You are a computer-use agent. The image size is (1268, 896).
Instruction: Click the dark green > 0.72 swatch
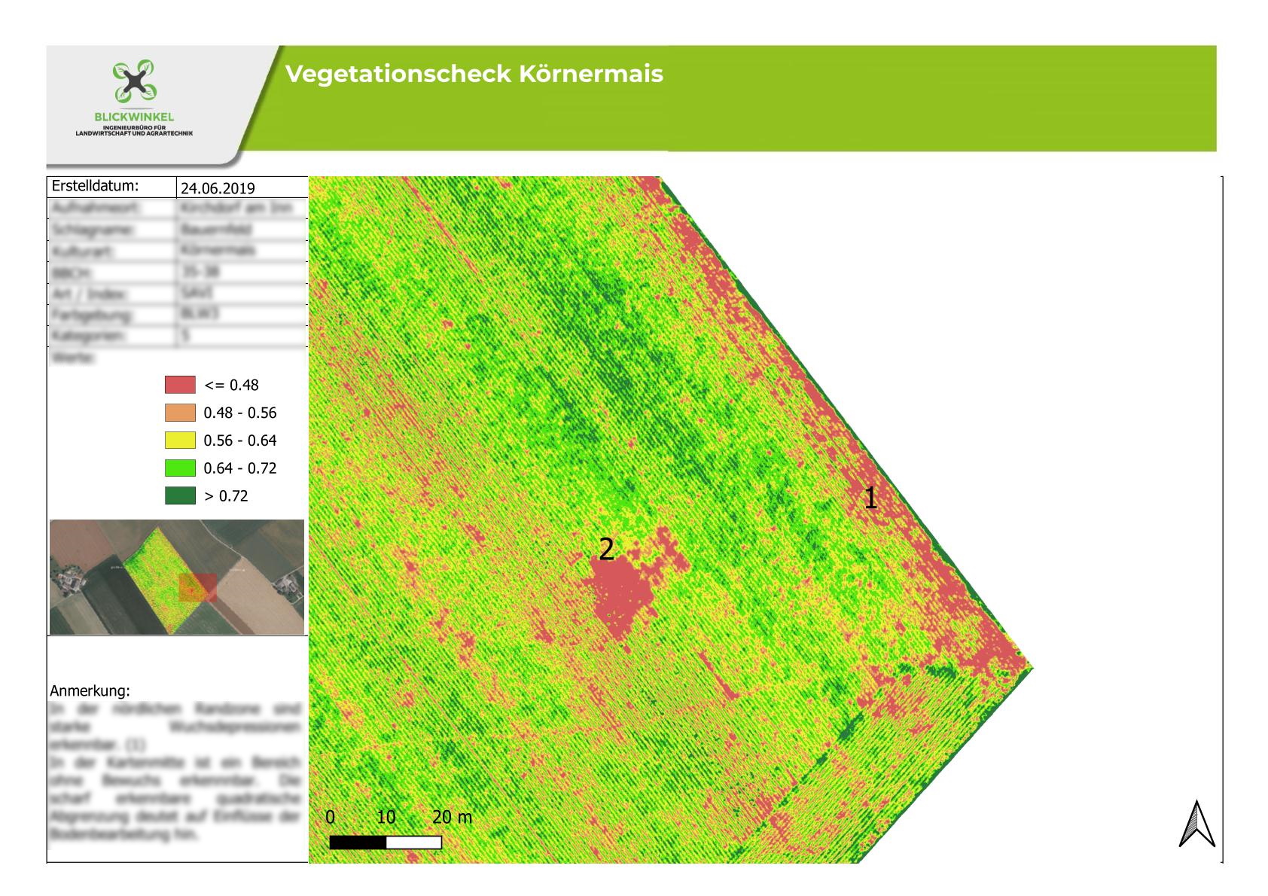coord(180,496)
